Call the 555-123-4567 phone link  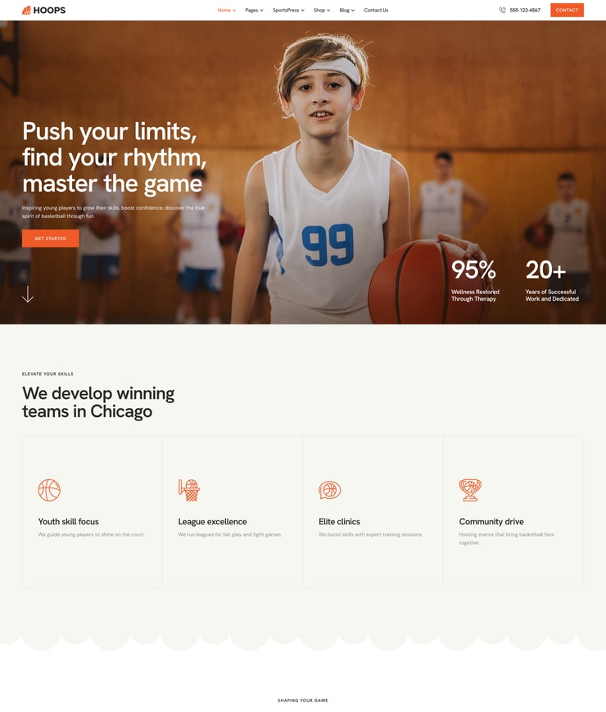(525, 10)
